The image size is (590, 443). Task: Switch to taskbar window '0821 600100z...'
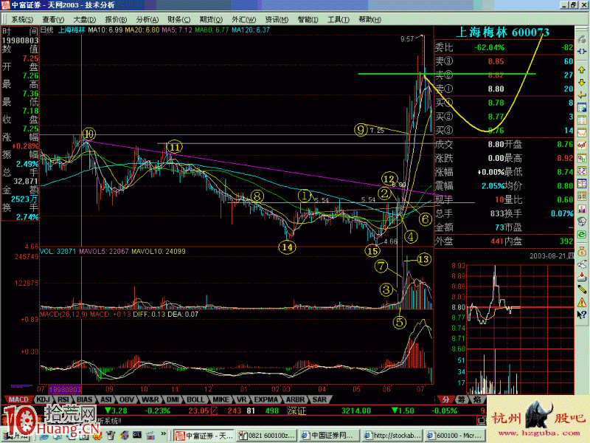(x=267, y=436)
